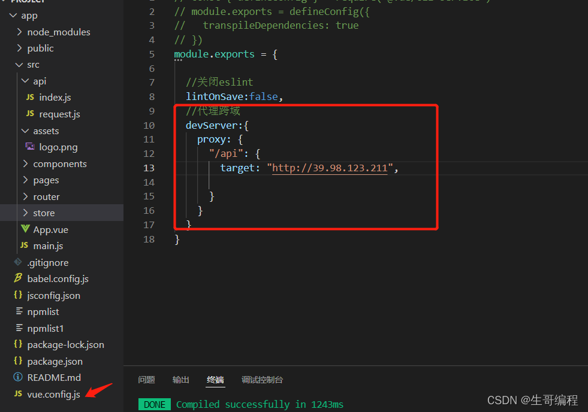Click the JS icon beside index.js

pyautogui.click(x=30, y=98)
